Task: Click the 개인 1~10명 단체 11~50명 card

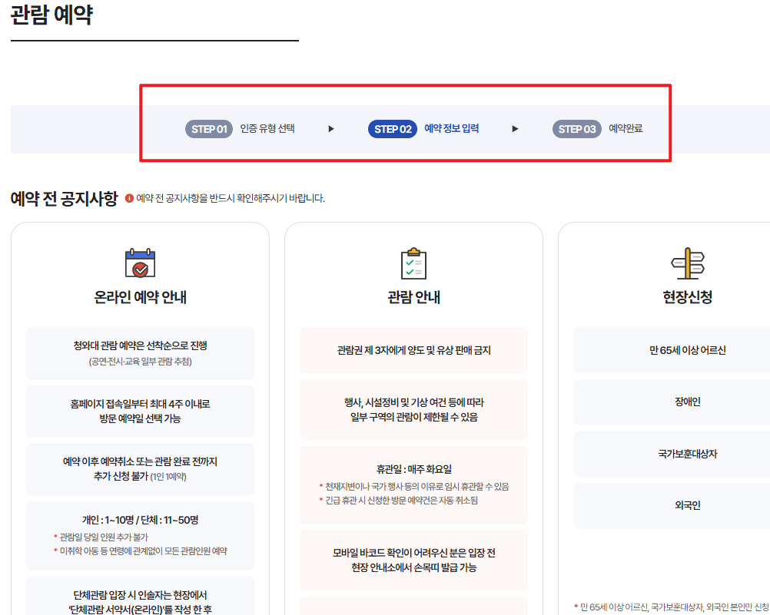Action: pos(140,535)
